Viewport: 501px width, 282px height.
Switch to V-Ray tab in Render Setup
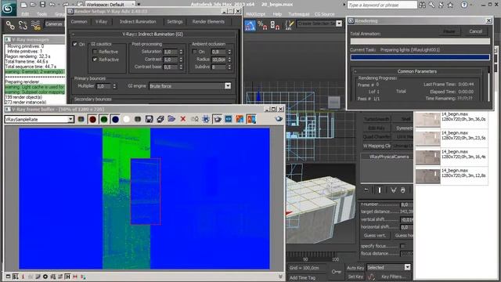[101, 22]
